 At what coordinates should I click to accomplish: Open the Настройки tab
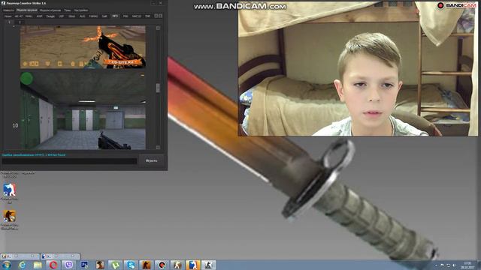pos(81,10)
